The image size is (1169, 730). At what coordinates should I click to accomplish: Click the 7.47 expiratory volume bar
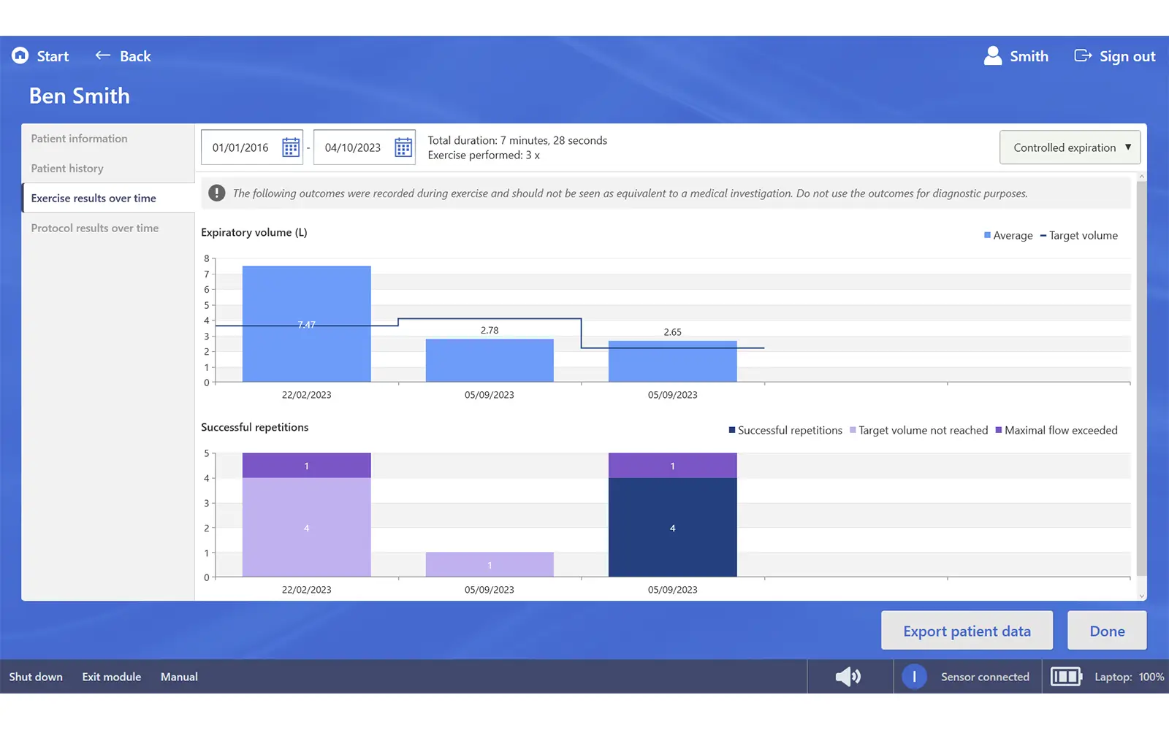click(x=307, y=324)
